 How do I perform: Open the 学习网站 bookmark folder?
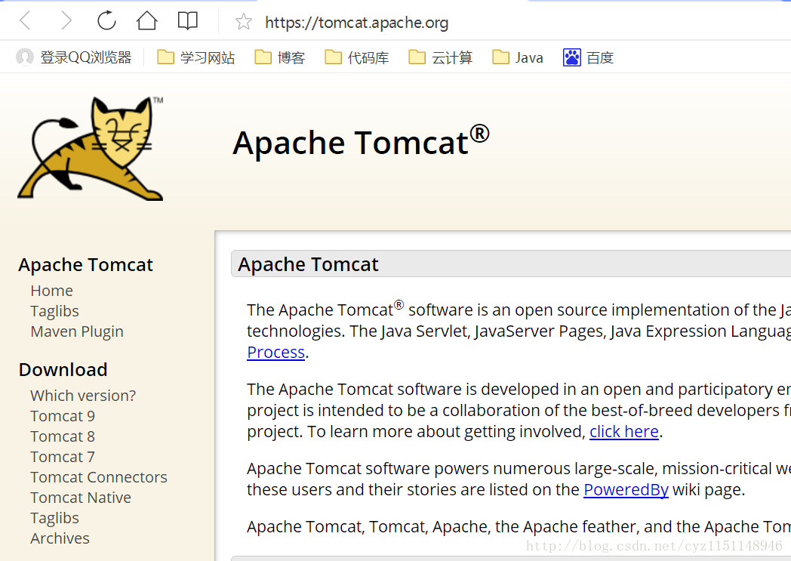click(x=195, y=57)
